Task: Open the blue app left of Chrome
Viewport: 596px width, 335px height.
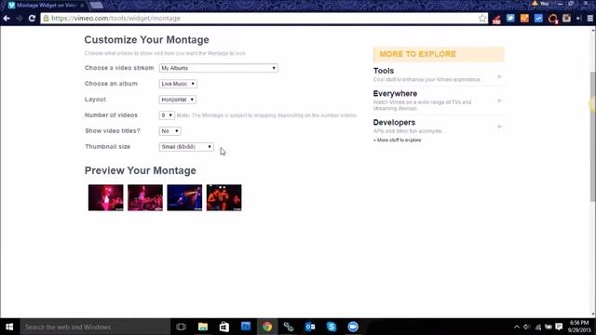Action: point(246,327)
